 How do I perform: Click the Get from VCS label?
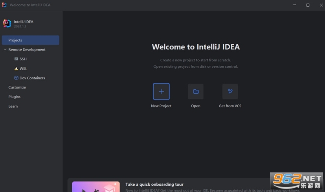click(230, 106)
